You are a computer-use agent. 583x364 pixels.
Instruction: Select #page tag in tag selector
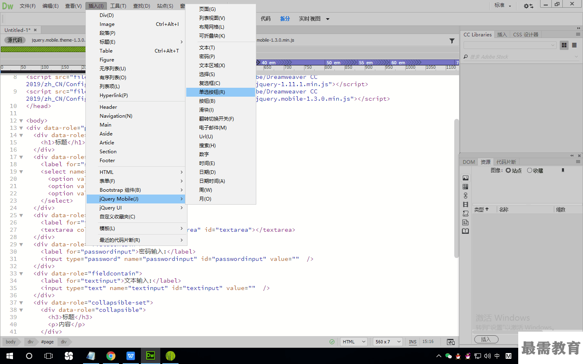click(x=47, y=342)
